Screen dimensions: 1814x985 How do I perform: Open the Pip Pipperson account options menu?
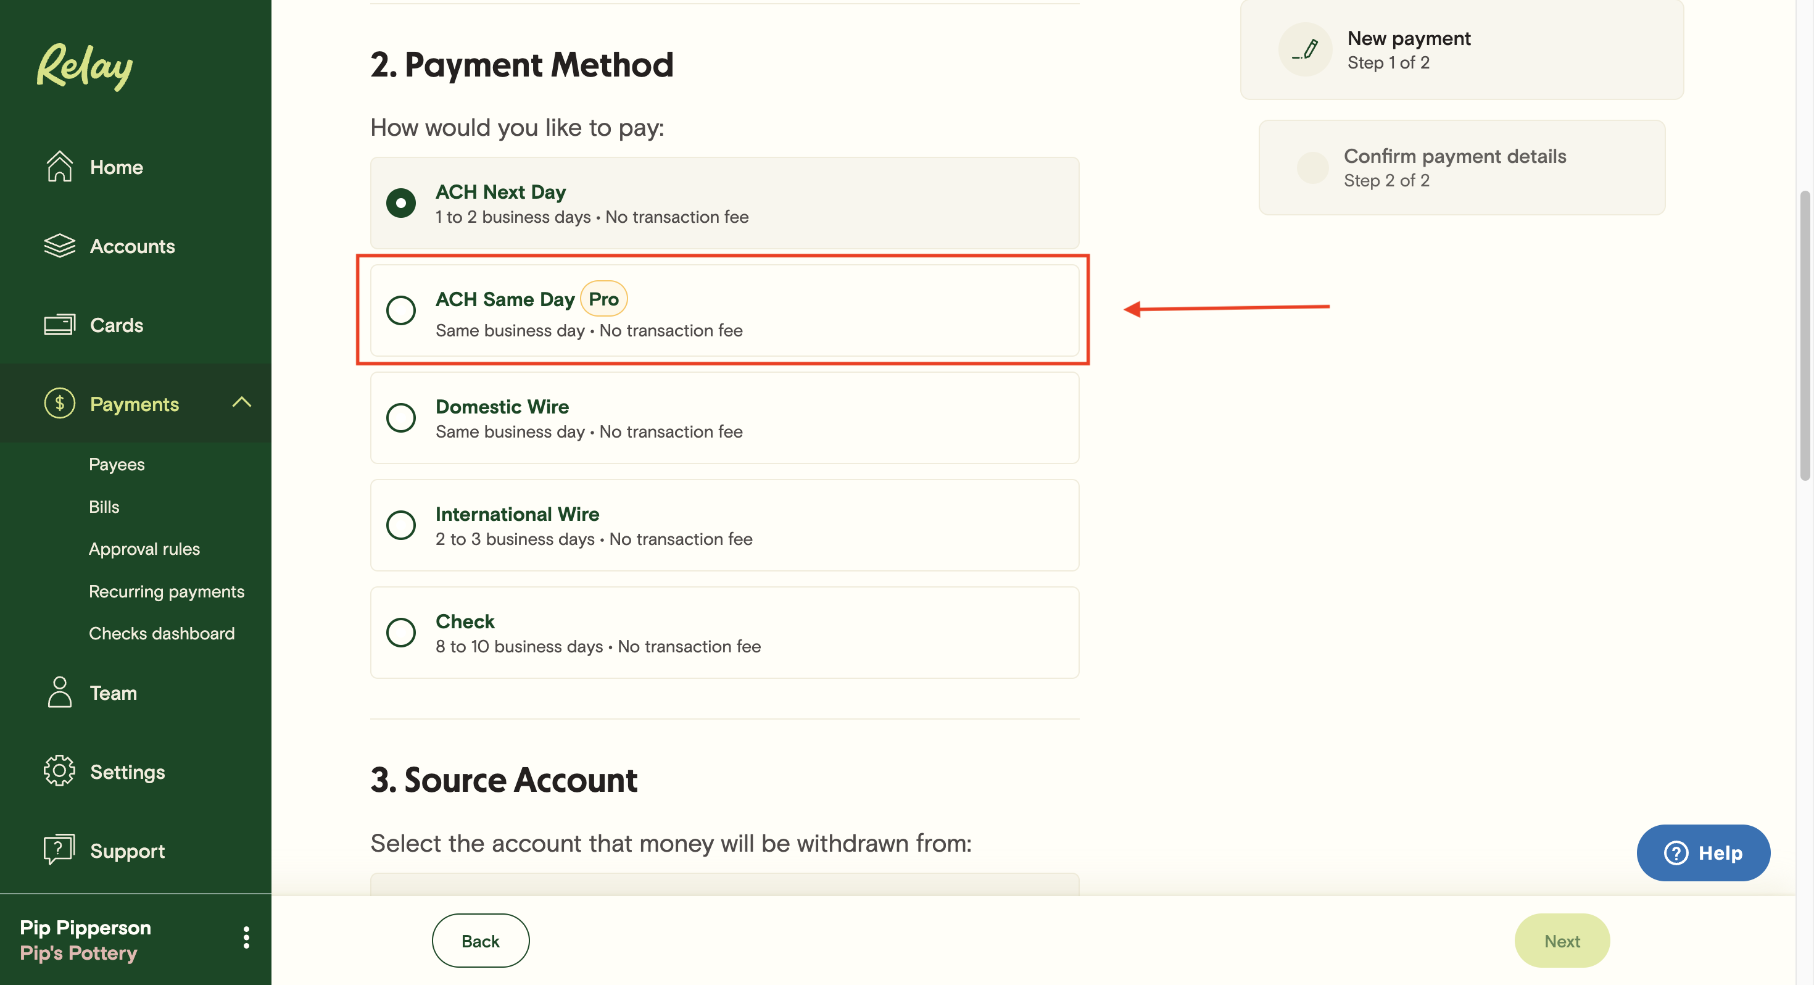[x=246, y=938]
